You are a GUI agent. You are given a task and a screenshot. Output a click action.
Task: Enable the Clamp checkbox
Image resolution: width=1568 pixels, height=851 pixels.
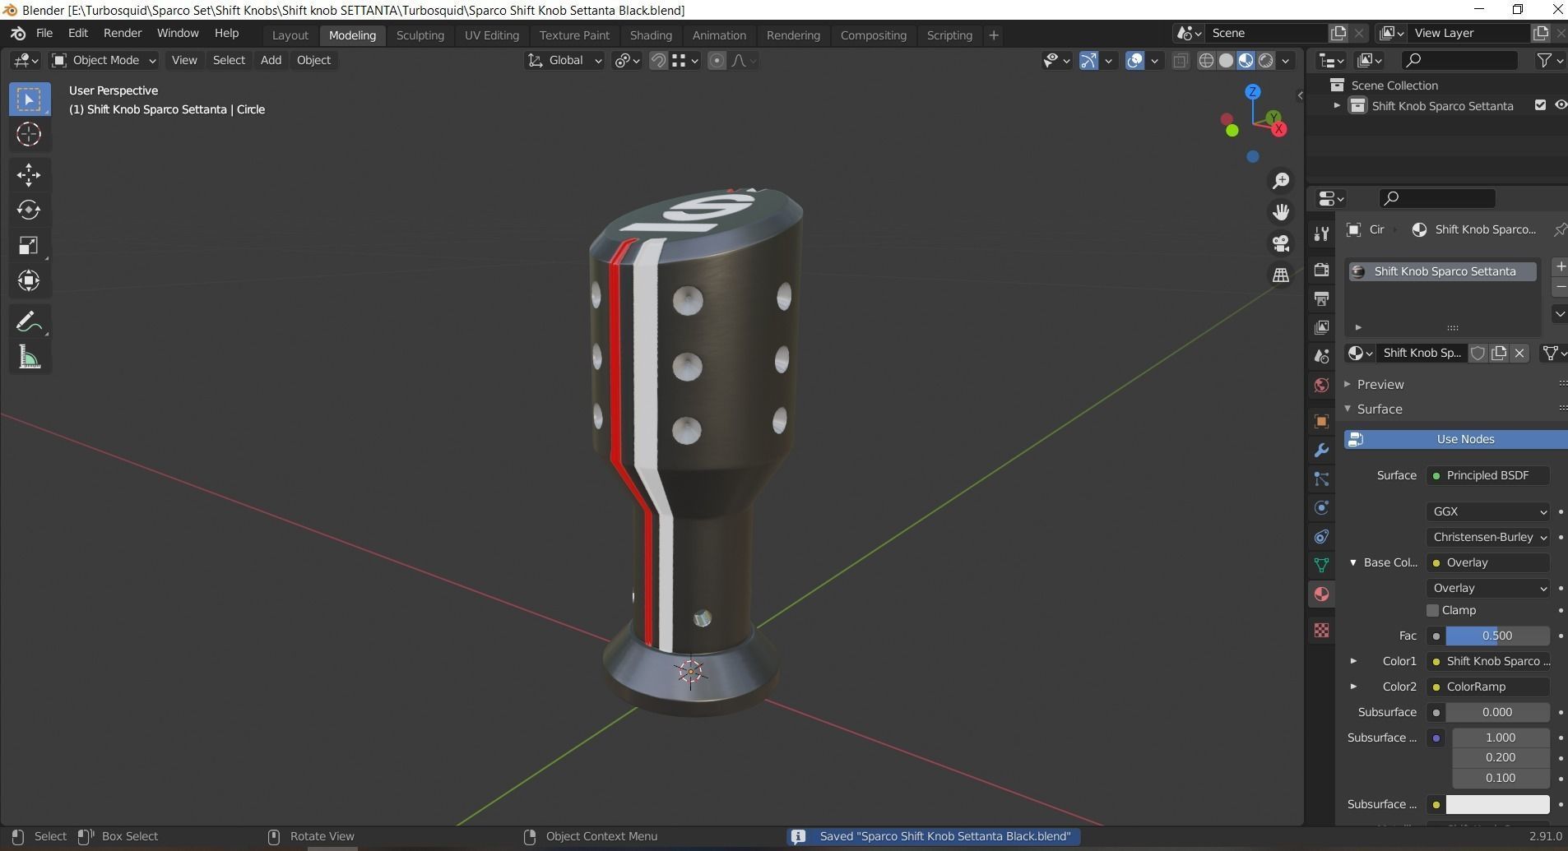(x=1432, y=610)
